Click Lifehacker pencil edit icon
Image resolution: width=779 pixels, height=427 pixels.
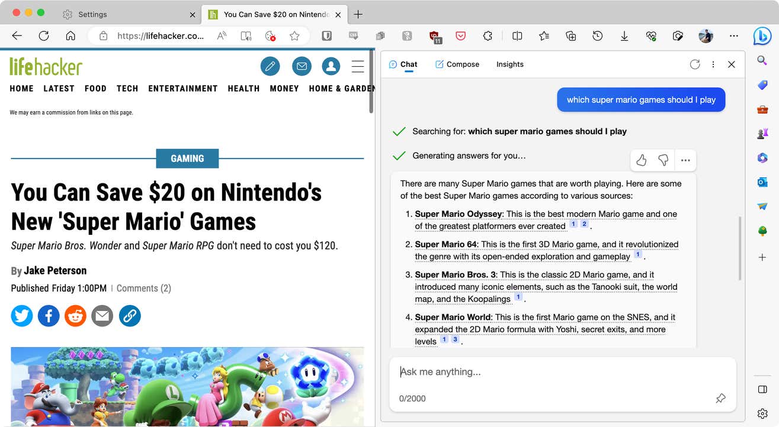point(270,66)
